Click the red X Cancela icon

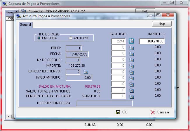(153, 112)
